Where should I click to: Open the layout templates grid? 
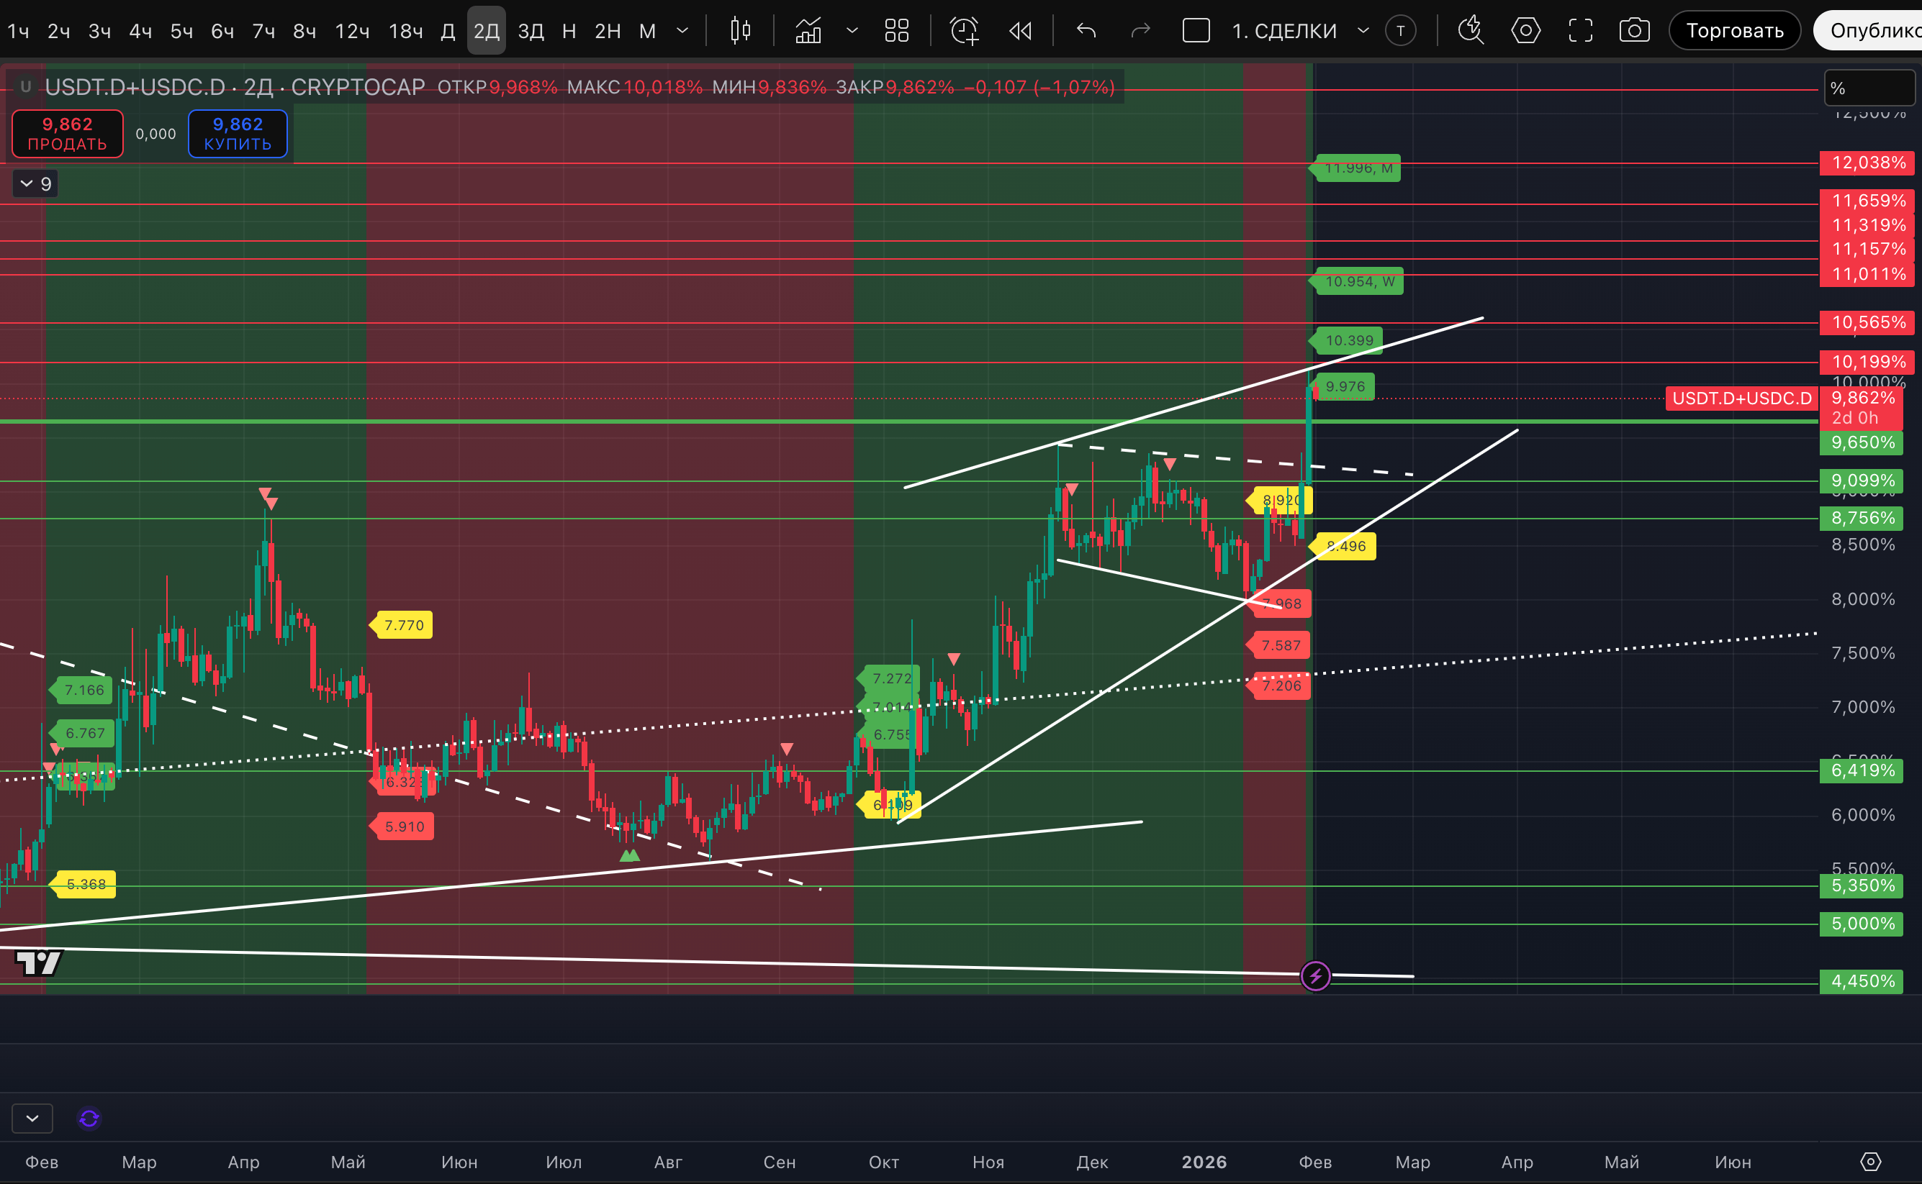click(896, 30)
